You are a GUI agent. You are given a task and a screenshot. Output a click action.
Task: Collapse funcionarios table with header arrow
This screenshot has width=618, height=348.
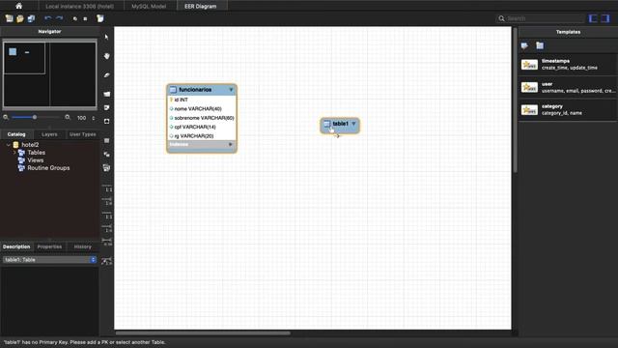point(231,90)
